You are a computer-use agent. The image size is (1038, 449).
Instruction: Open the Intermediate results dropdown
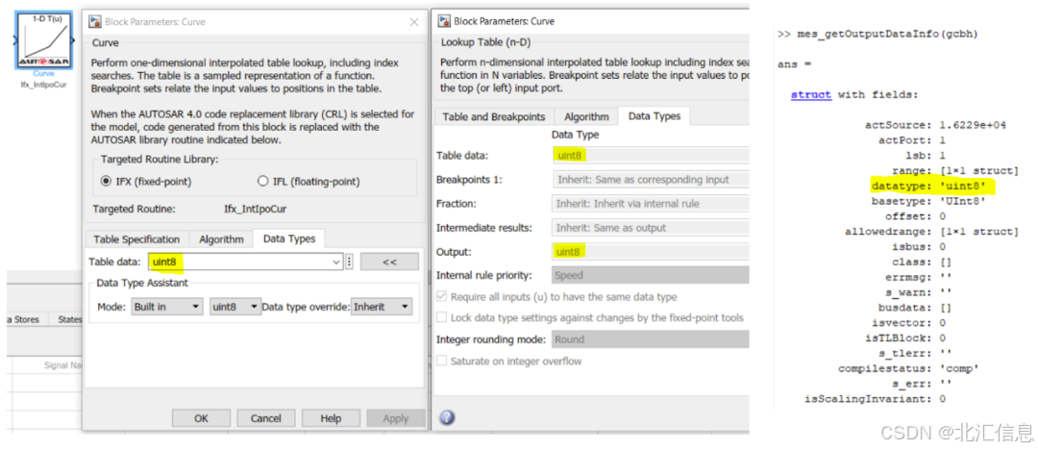tap(650, 228)
